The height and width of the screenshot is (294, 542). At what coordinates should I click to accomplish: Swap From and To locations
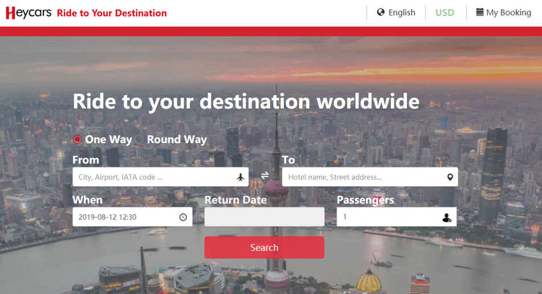[x=265, y=175]
